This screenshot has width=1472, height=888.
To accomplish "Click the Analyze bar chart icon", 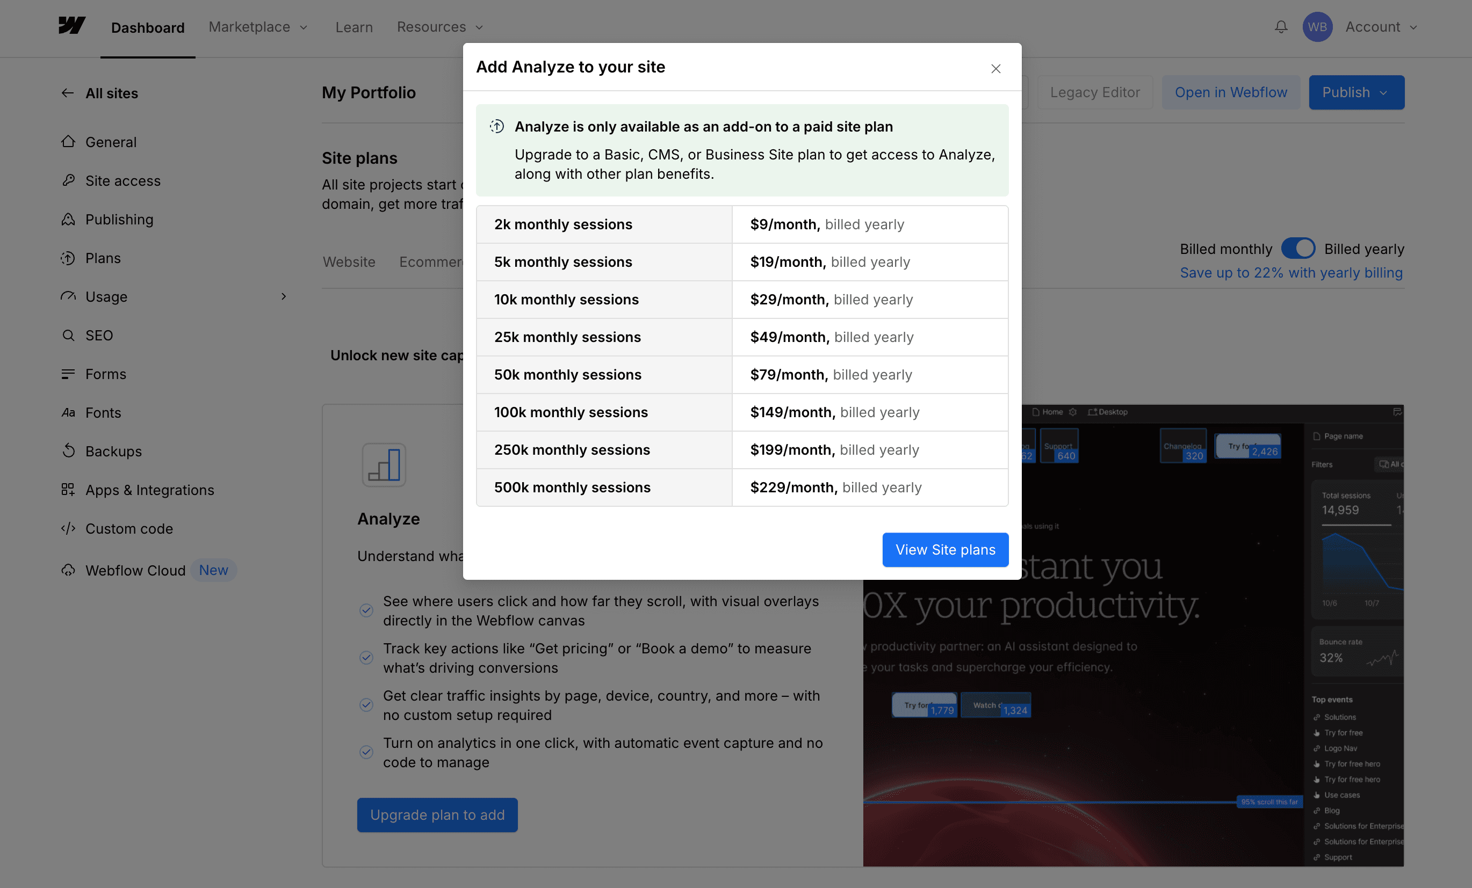I will [x=384, y=464].
